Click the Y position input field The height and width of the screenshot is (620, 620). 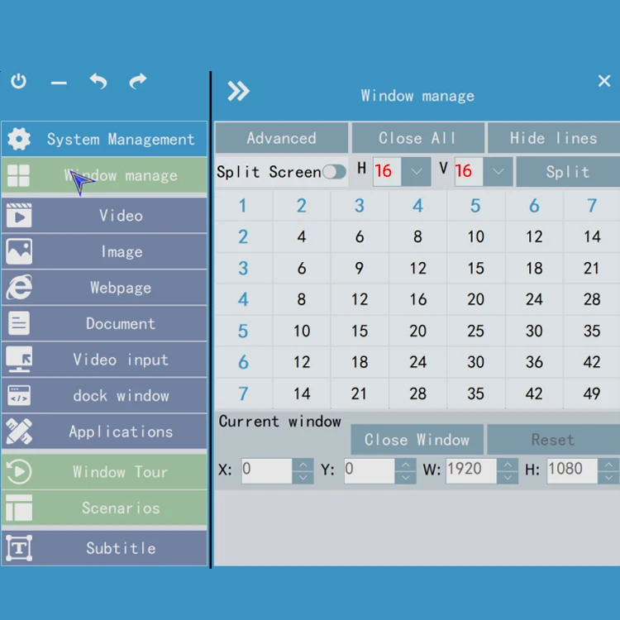(370, 471)
